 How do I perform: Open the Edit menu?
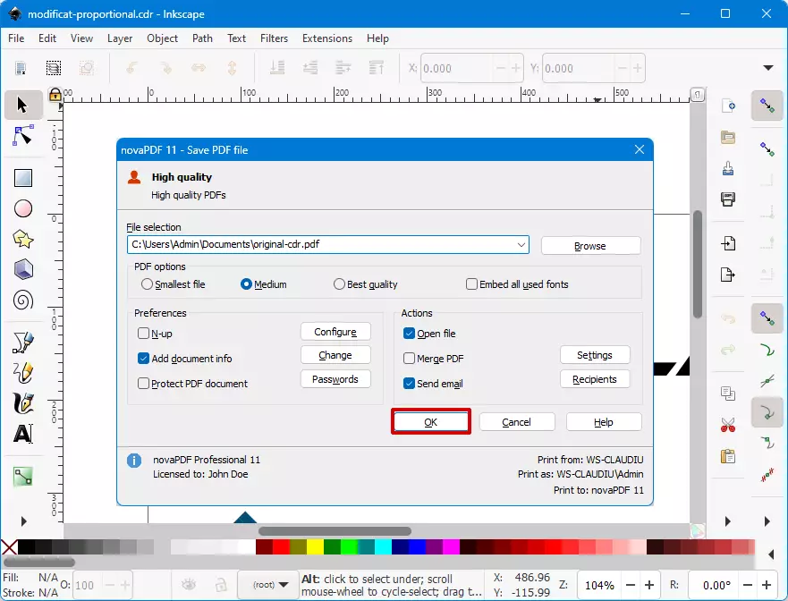click(47, 38)
